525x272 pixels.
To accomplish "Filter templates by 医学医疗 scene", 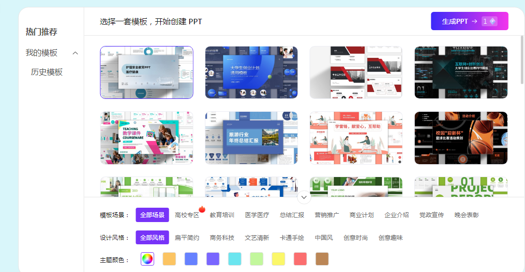I will (257, 215).
